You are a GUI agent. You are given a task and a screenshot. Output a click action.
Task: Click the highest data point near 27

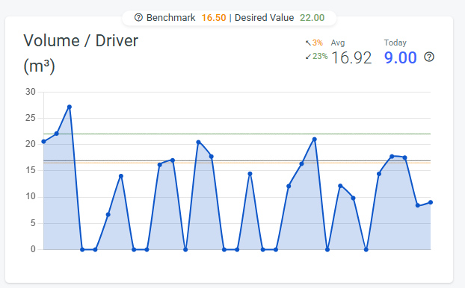pos(70,107)
